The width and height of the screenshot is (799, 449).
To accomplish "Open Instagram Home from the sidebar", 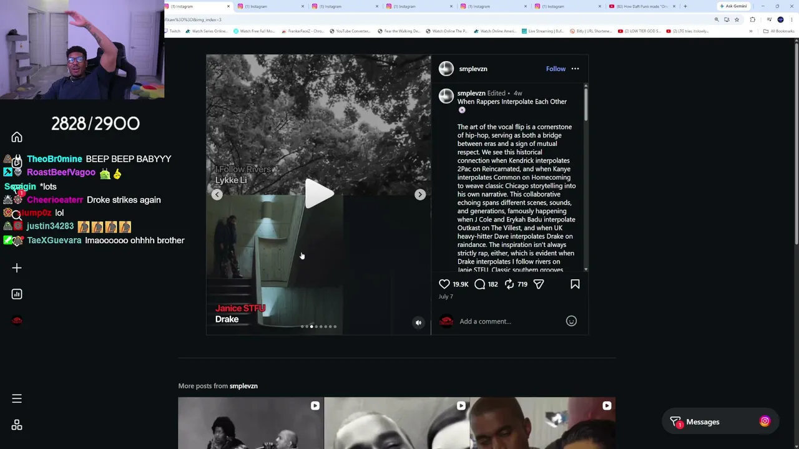I will [17, 137].
